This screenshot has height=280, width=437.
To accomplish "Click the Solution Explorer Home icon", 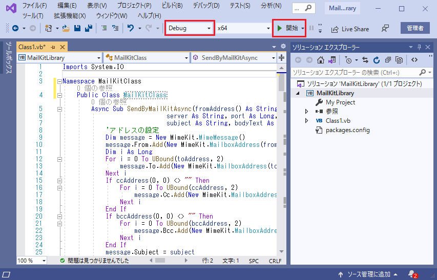I will click(x=321, y=60).
